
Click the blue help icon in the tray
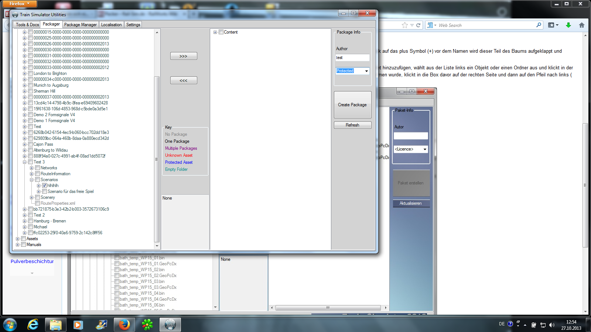click(x=510, y=324)
